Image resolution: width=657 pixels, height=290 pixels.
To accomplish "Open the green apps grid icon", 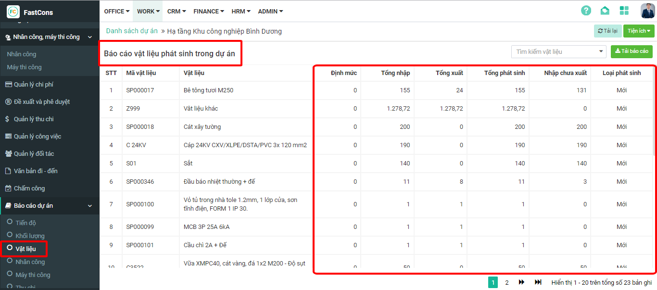I will [624, 11].
